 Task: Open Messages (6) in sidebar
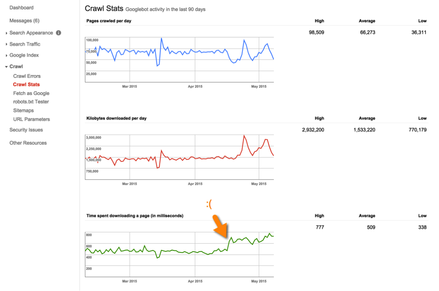pos(24,20)
